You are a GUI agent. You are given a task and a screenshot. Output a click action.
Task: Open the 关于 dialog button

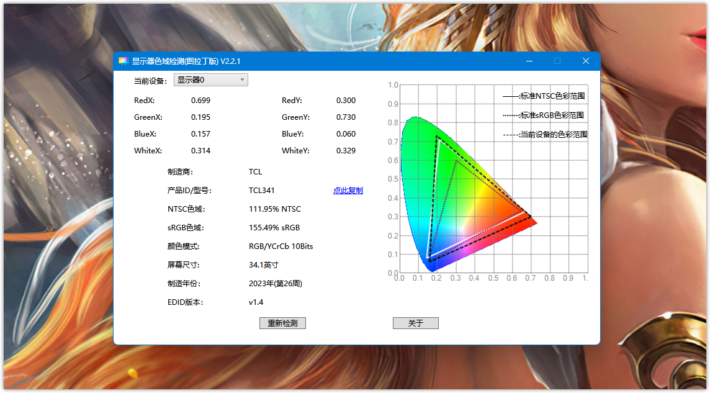[415, 323]
